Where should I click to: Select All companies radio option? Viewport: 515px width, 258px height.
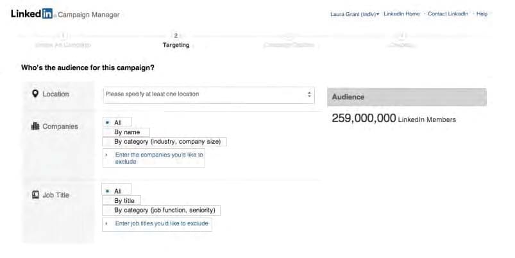pos(117,123)
